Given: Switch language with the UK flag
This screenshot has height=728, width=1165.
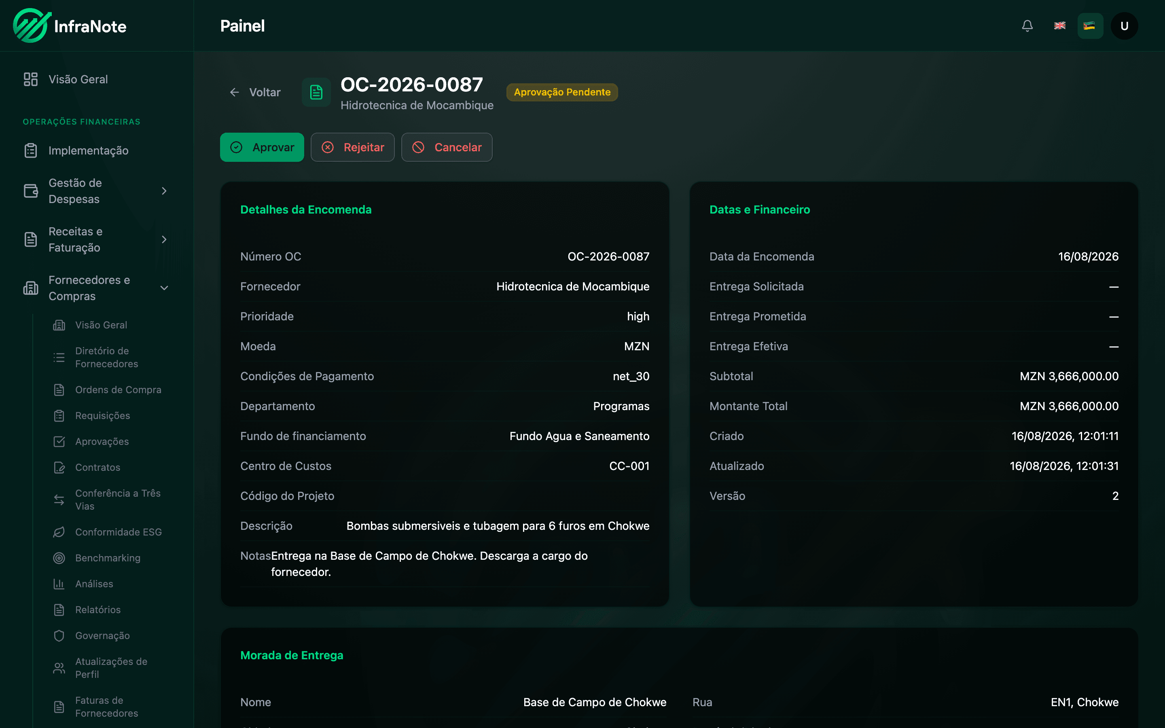Looking at the screenshot, I should 1059,26.
